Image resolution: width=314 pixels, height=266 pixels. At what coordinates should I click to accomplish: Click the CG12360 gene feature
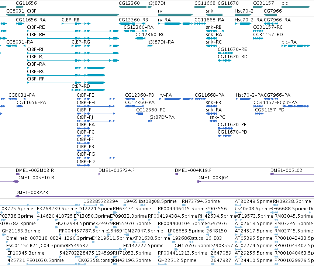[x=133, y=7]
